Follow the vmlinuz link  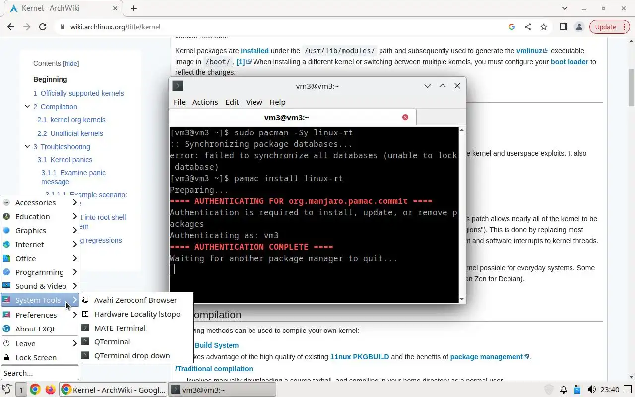[532, 51]
